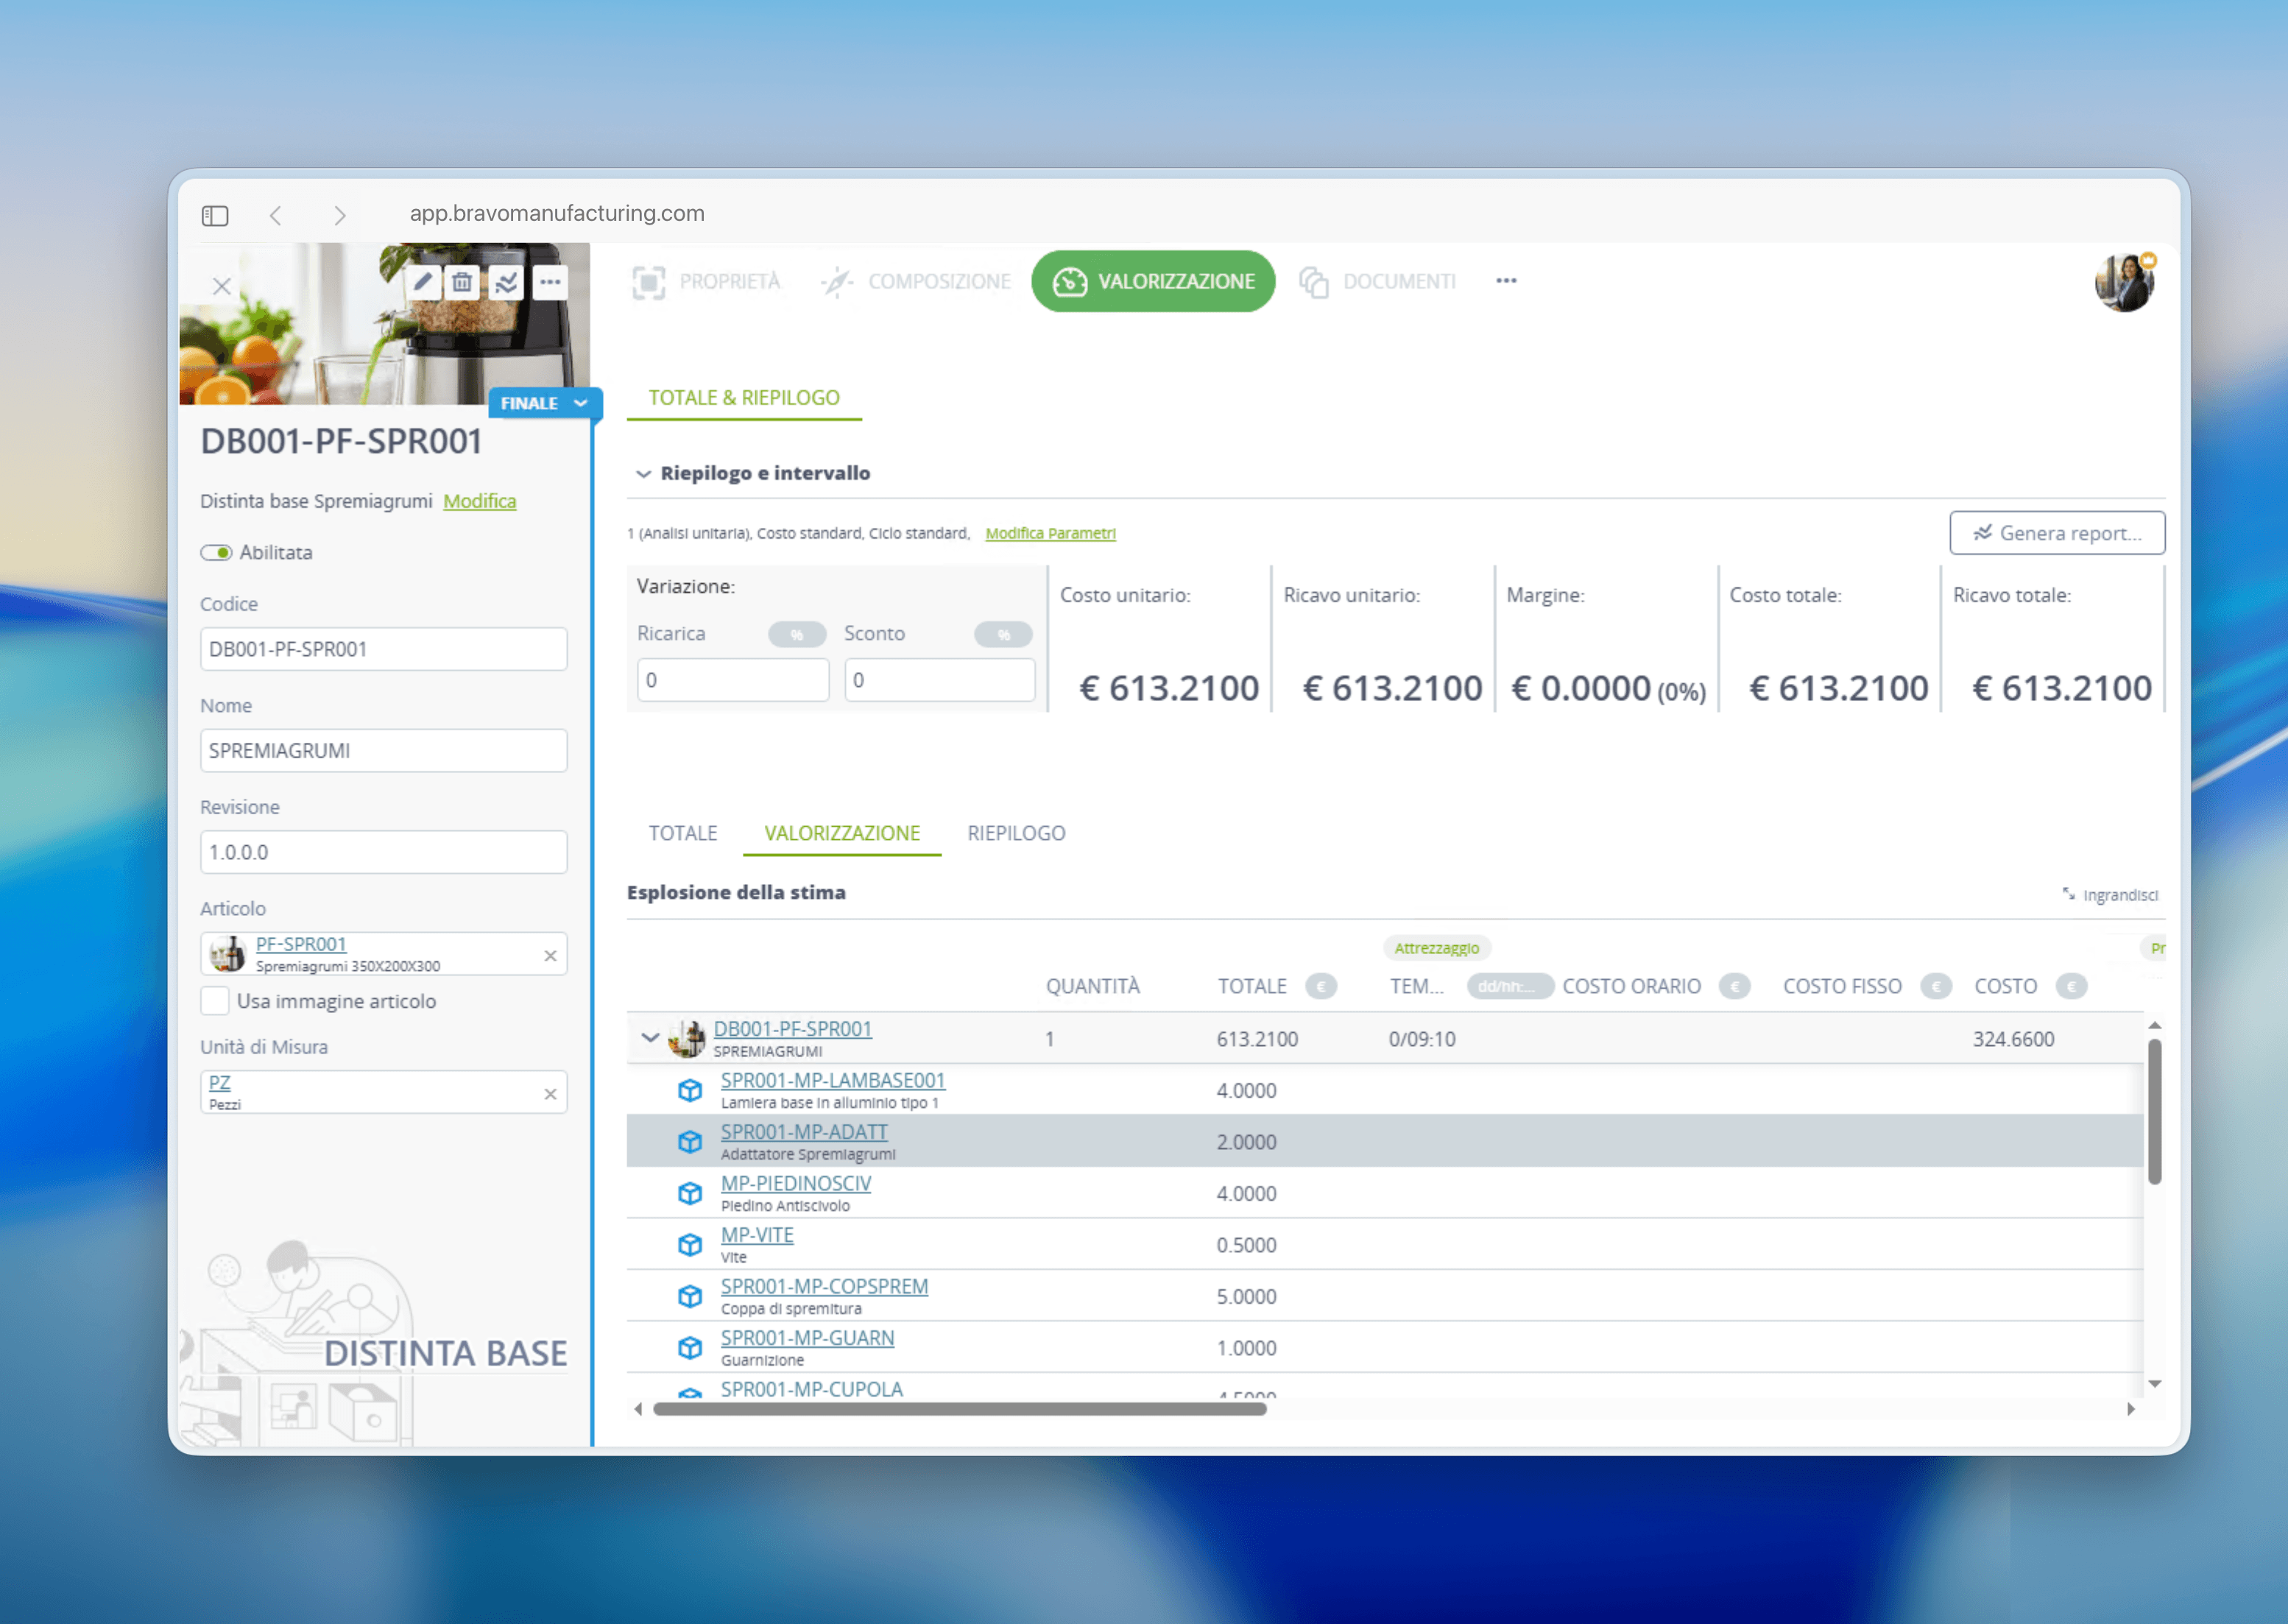Screen dimensions: 2288x1624
Task: Open the user profile avatar
Action: (2124, 282)
